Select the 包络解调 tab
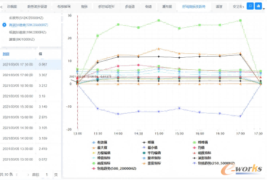 tap(64, 7)
